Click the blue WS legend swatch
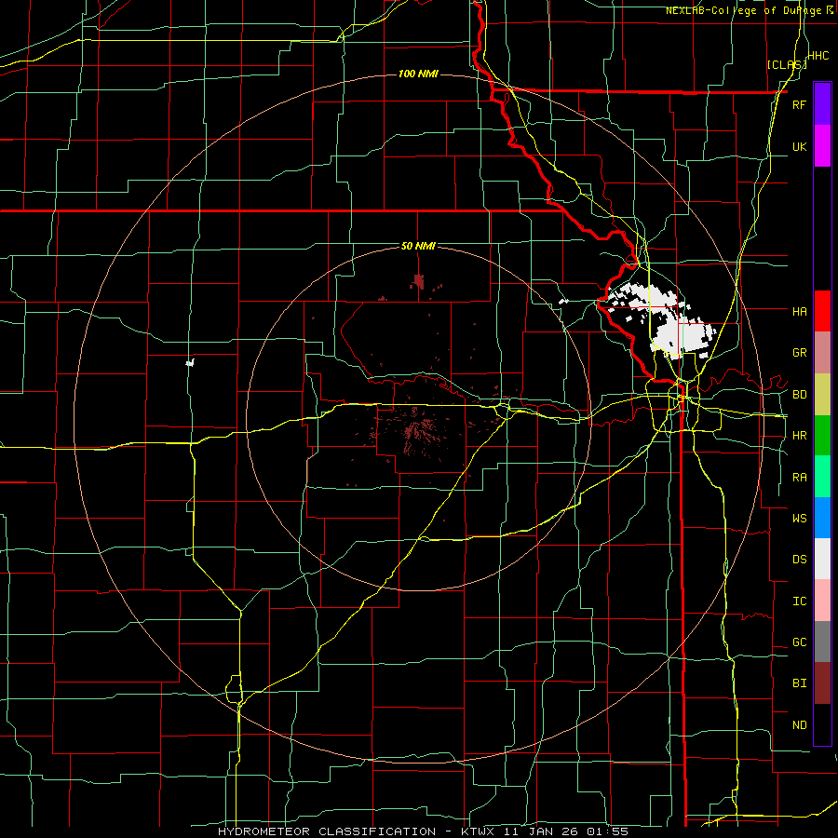Image resolution: width=838 pixels, height=838 pixels. [x=822, y=518]
